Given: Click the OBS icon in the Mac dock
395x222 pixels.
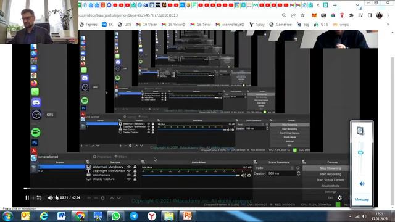Looking at the screenshot, I should tap(36, 115).
